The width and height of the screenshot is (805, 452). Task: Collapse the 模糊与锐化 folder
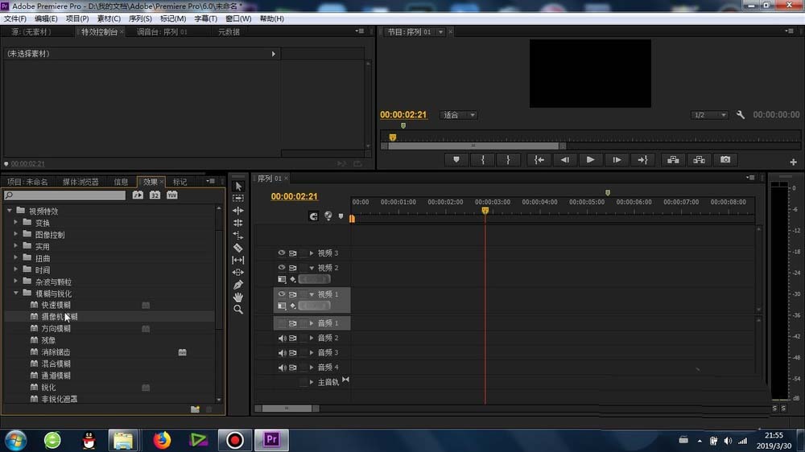point(15,294)
